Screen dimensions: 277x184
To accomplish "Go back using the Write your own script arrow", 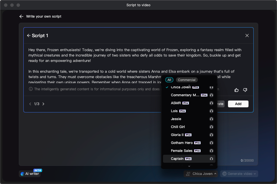I will coord(21,16).
